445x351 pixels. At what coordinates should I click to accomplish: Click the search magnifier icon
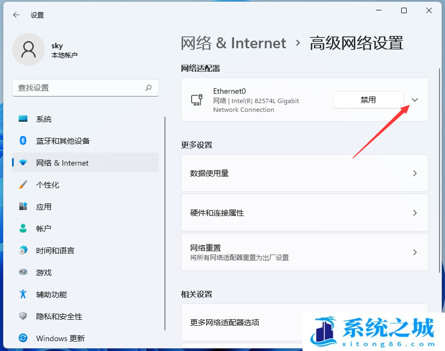(x=149, y=88)
